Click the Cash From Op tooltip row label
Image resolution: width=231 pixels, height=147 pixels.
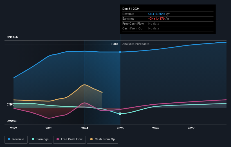(133, 29)
